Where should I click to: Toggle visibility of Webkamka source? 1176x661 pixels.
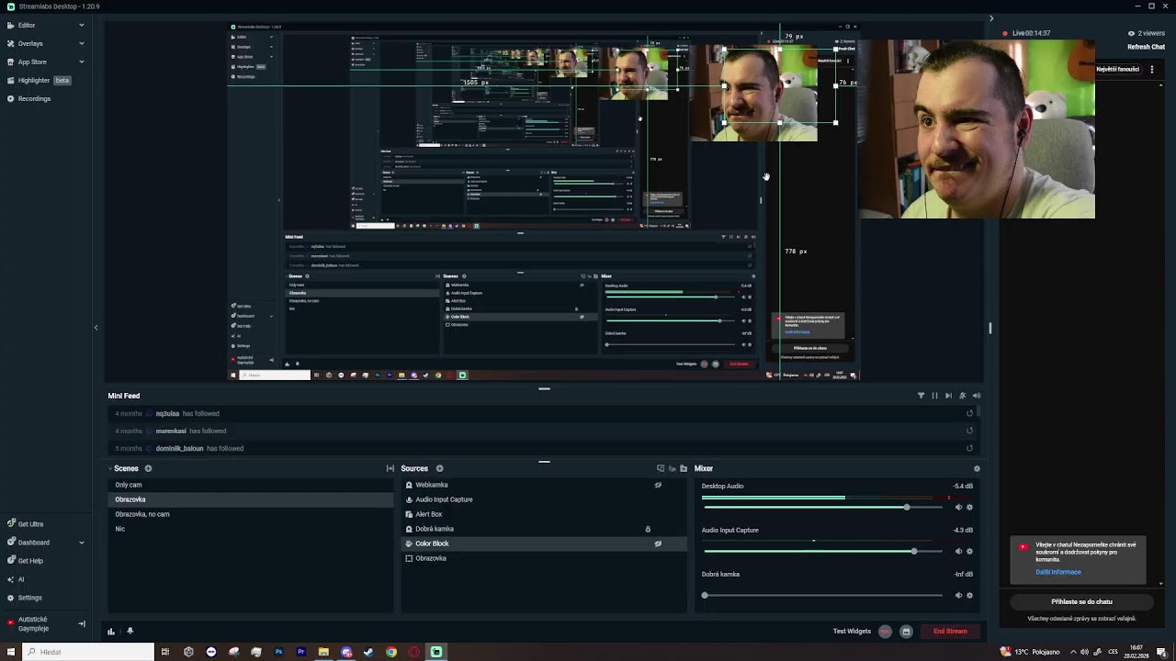pos(658,485)
